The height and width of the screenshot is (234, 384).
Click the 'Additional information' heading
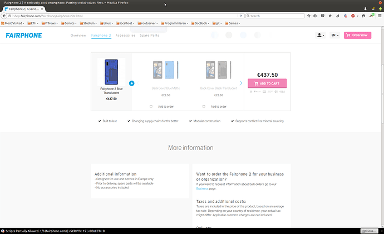[x=116, y=174]
